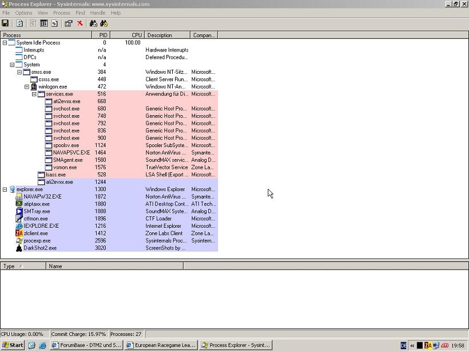Collapse the services.exe tree node

34,94
